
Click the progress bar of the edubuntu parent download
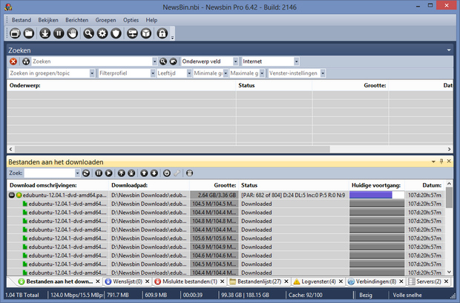tap(377, 195)
